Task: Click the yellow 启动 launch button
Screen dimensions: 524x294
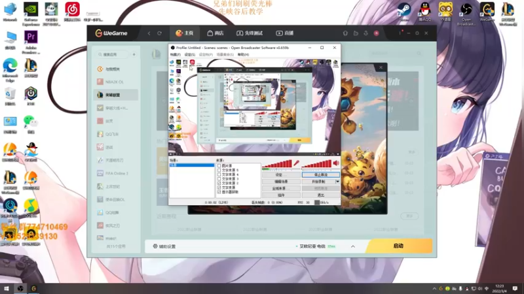Action: (398, 246)
